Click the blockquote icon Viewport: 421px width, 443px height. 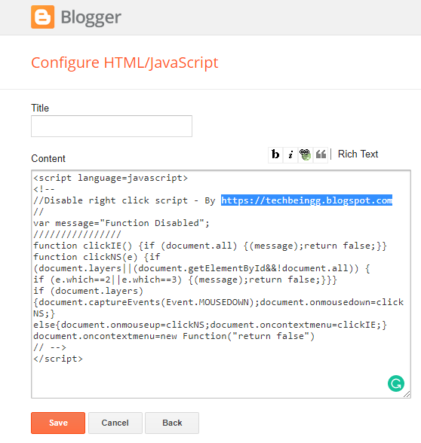point(321,154)
